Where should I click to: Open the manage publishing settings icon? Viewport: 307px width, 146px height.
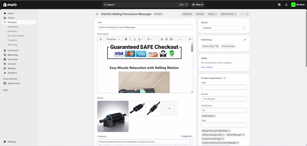(x=245, y=40)
